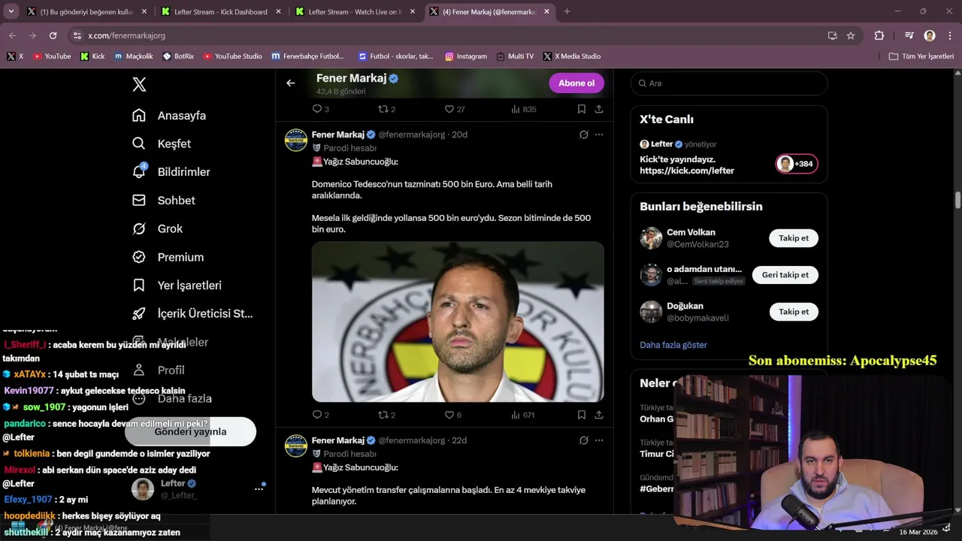This screenshot has width=962, height=541.
Task: Open trending topic #Geberr
Action: coord(657,488)
